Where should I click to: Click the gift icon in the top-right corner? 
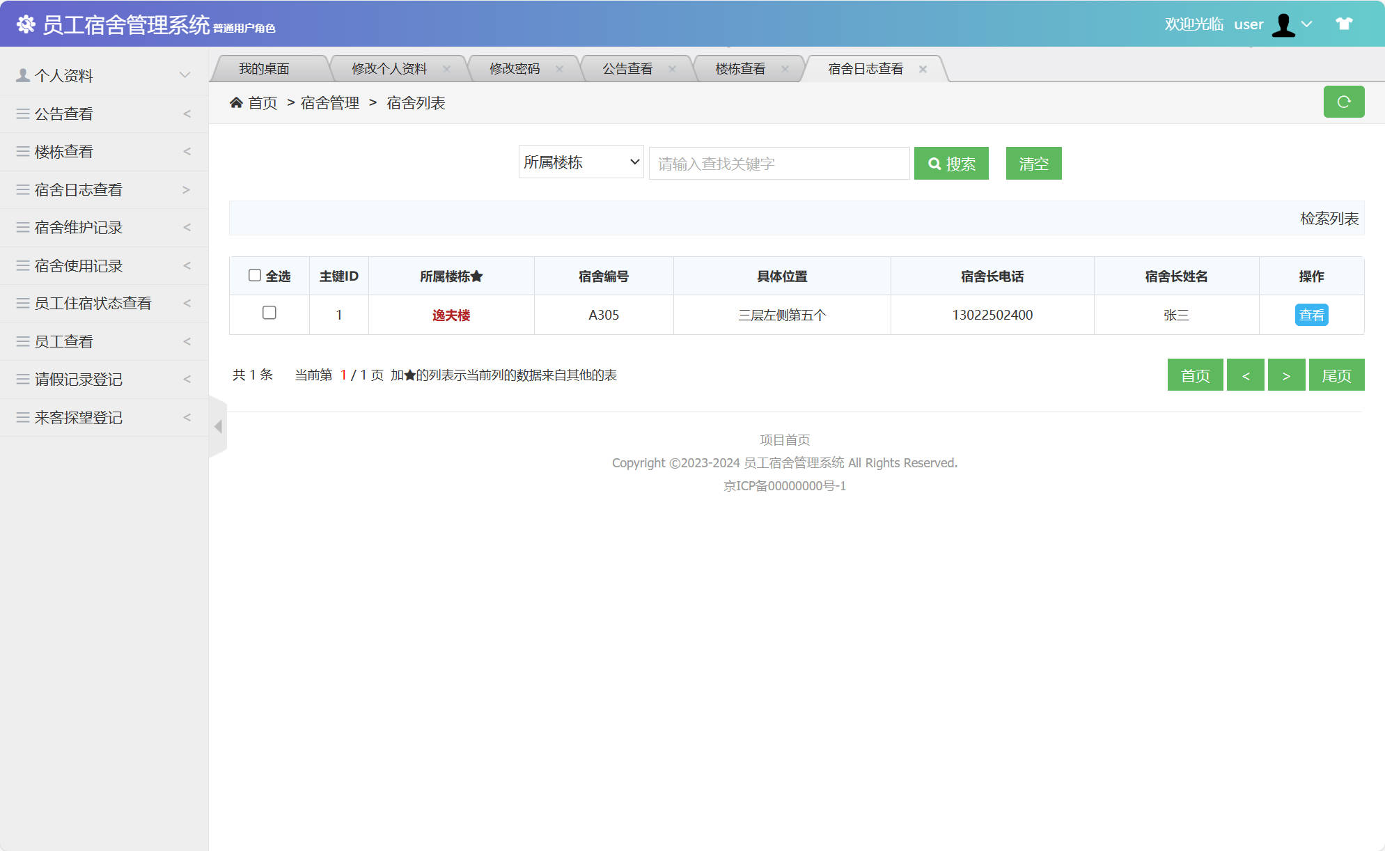click(1343, 24)
